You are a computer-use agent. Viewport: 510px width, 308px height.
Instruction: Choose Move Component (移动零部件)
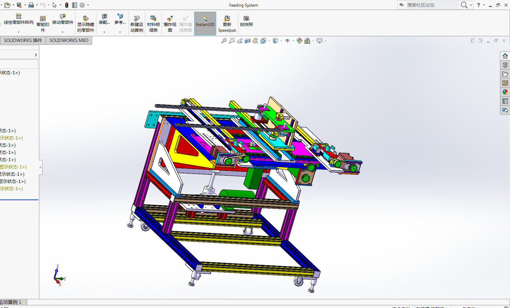(x=63, y=19)
